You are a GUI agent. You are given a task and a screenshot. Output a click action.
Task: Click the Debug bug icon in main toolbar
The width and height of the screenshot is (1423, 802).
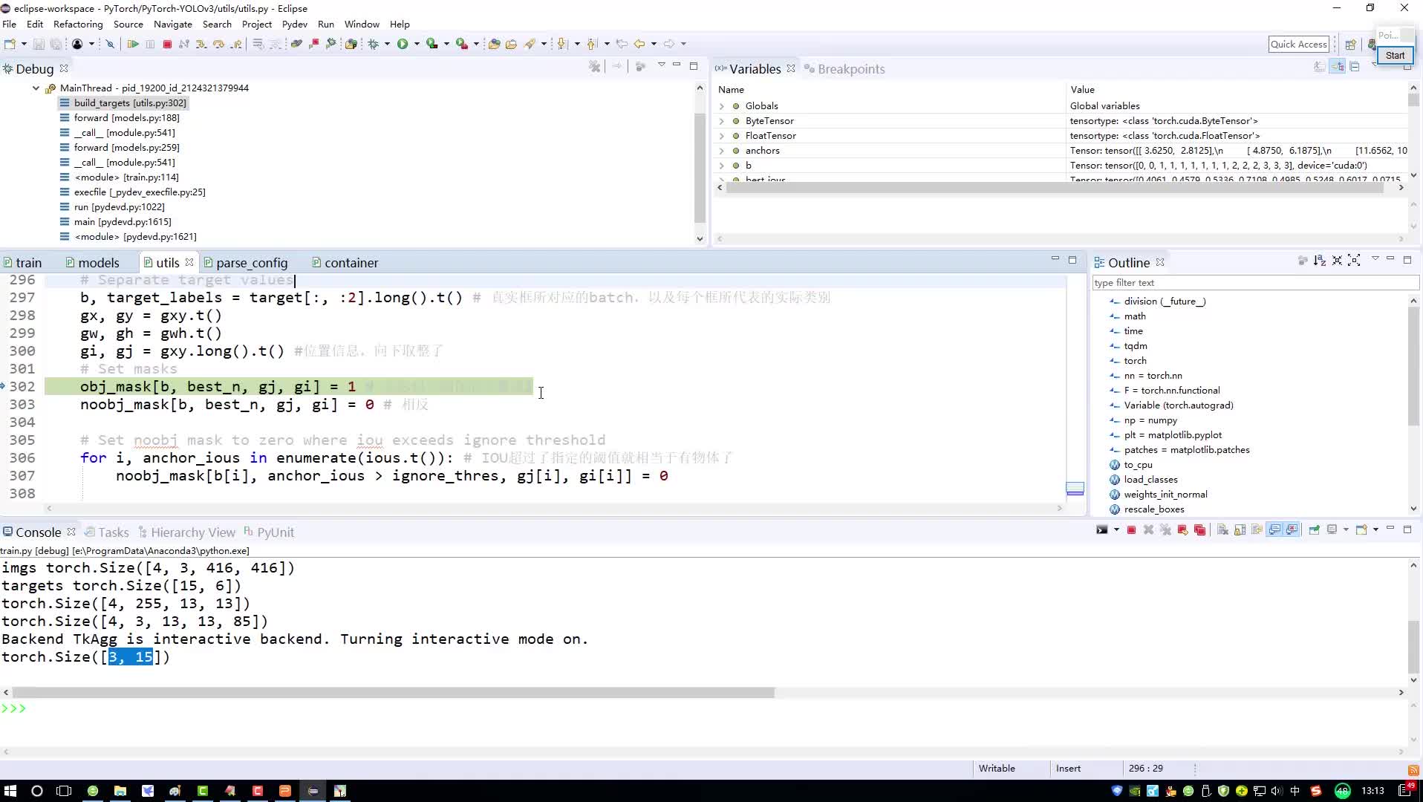point(374,44)
